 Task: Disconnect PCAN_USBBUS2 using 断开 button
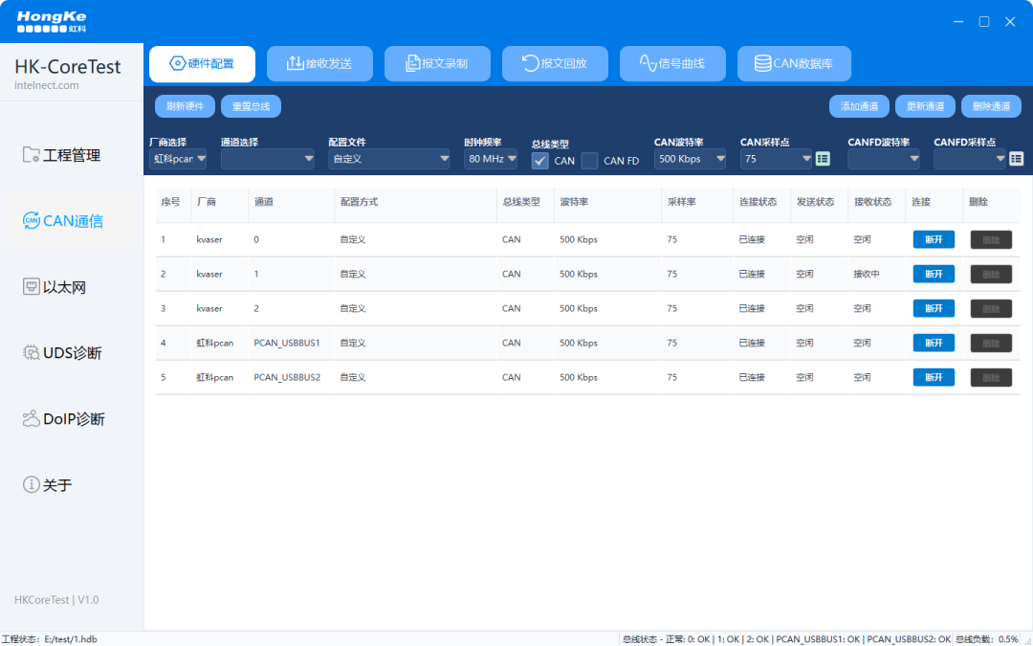pos(934,377)
